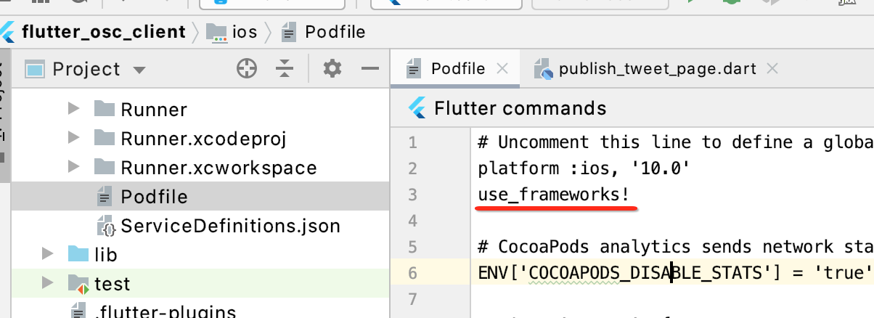Click the use_frameworks! line of code
874x318 pixels.
pos(554,195)
